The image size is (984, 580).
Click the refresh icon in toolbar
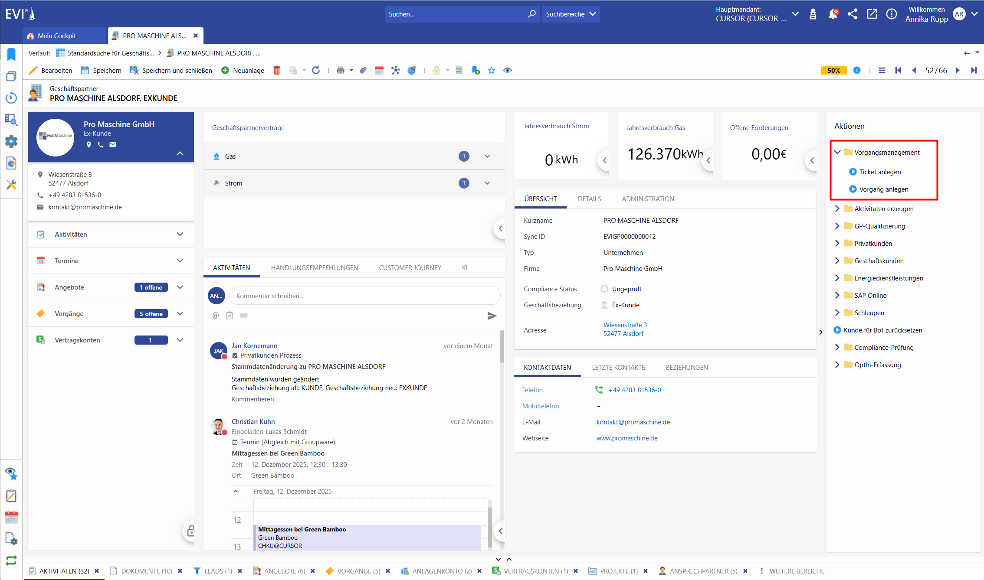(x=316, y=70)
